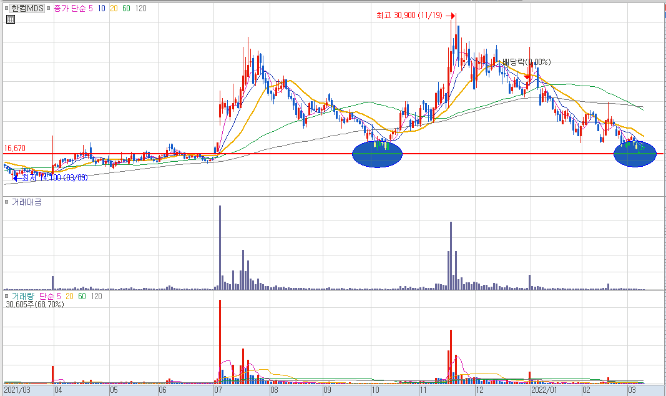Click the green 60 volume average

pos(82,296)
